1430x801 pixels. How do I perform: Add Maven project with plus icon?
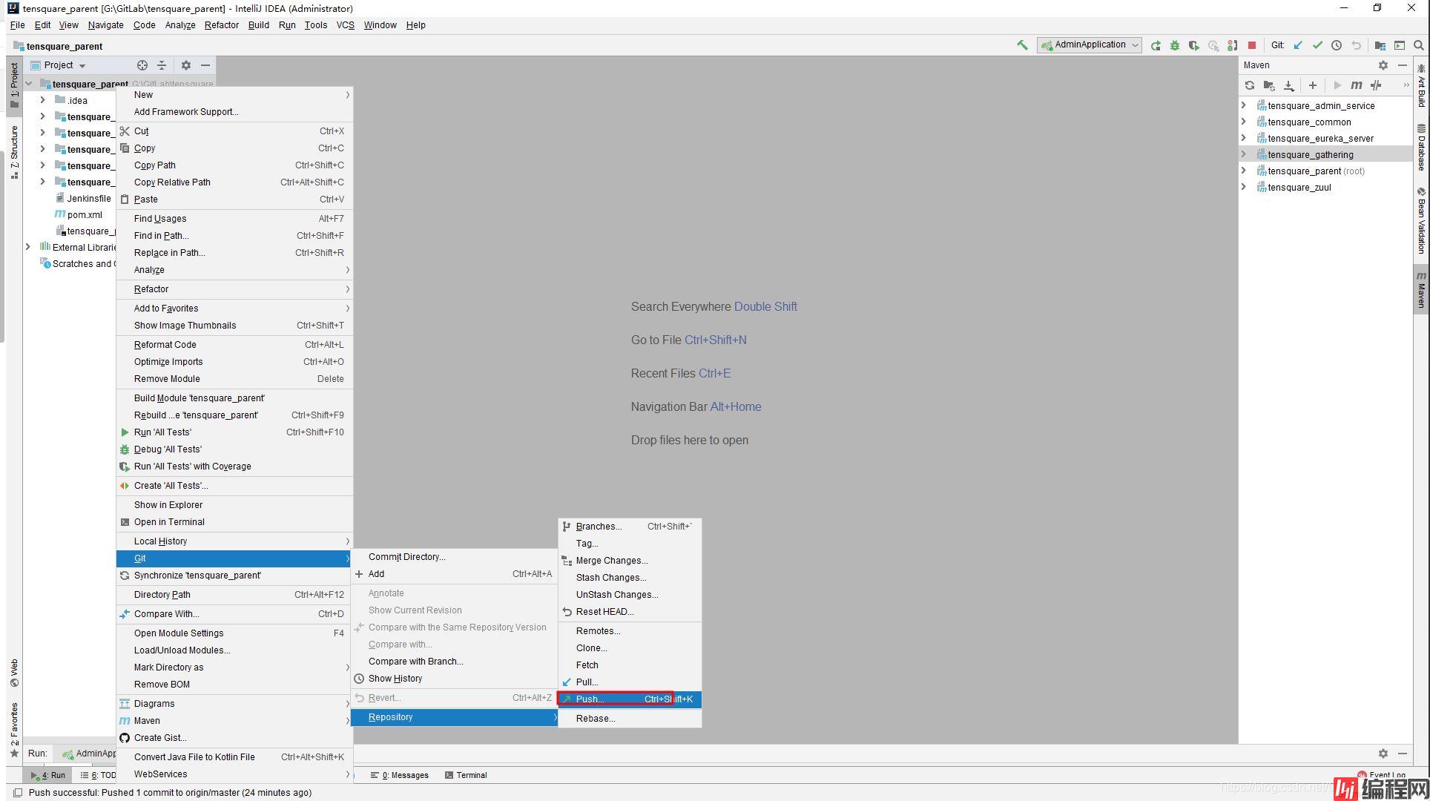coord(1313,85)
